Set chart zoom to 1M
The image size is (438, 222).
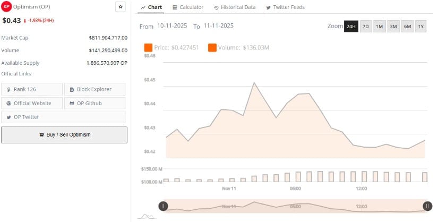click(x=380, y=27)
